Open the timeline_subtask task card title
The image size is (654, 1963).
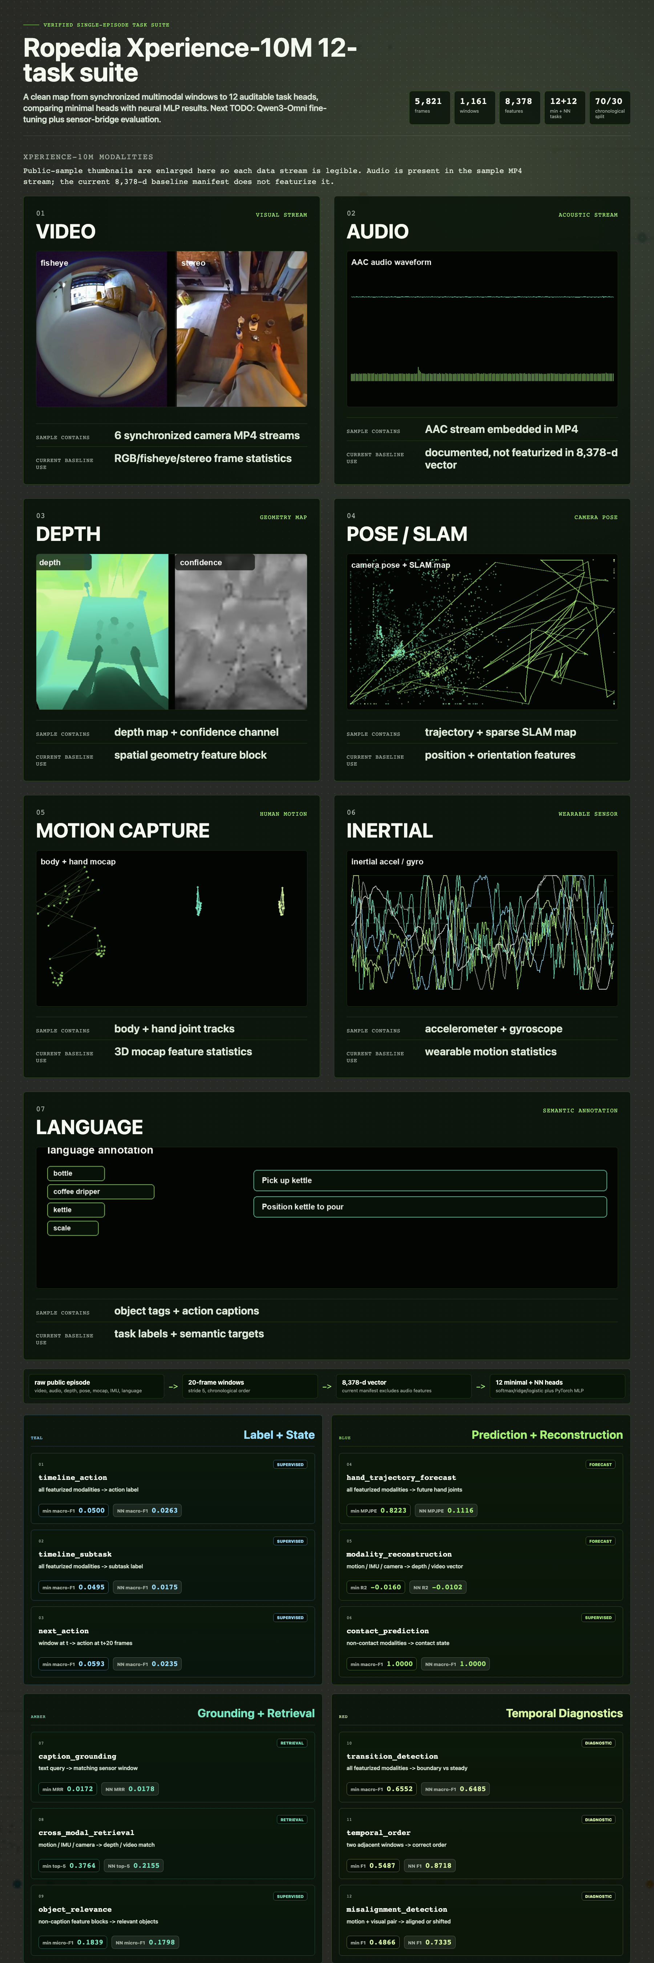pos(75,1554)
